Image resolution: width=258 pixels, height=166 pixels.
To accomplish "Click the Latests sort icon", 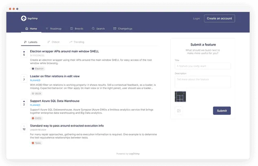I will point(25,42).
